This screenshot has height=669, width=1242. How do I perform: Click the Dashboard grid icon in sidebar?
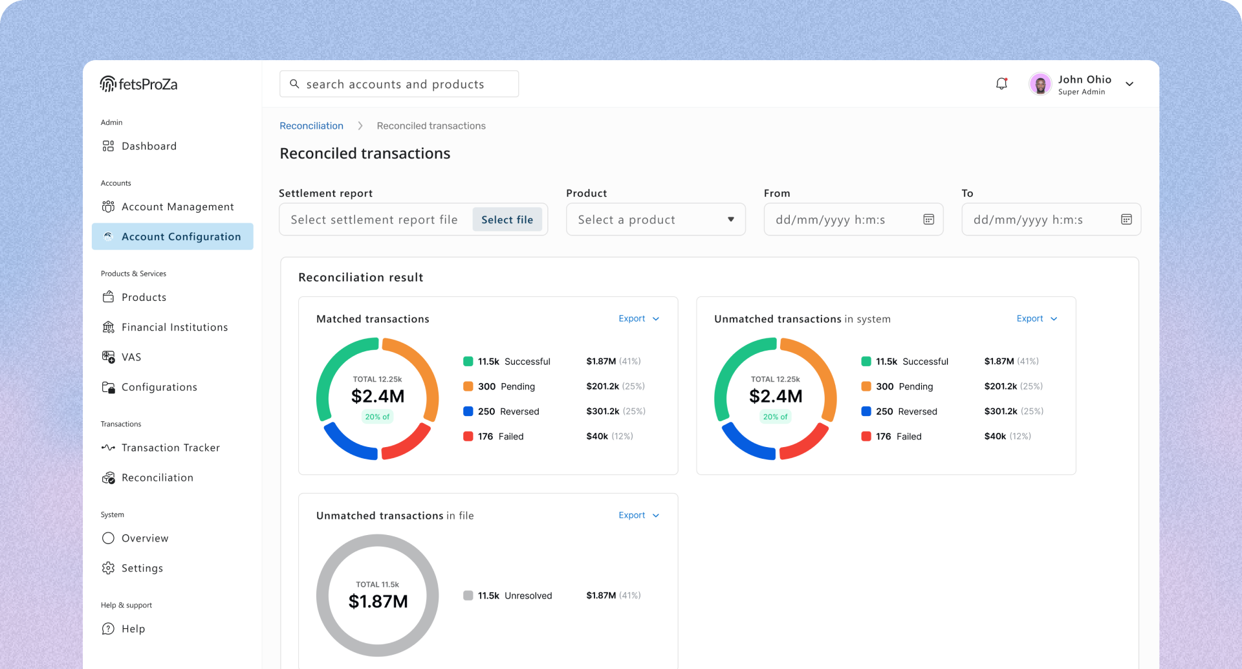pyautogui.click(x=108, y=146)
